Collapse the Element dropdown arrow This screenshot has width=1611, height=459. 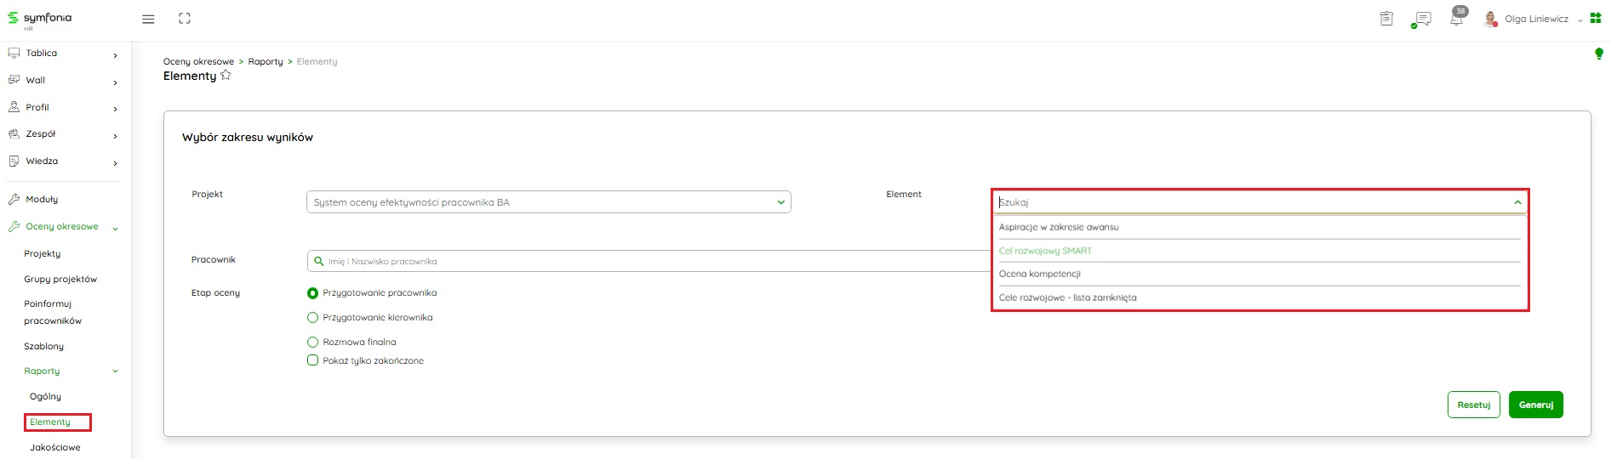(1517, 202)
